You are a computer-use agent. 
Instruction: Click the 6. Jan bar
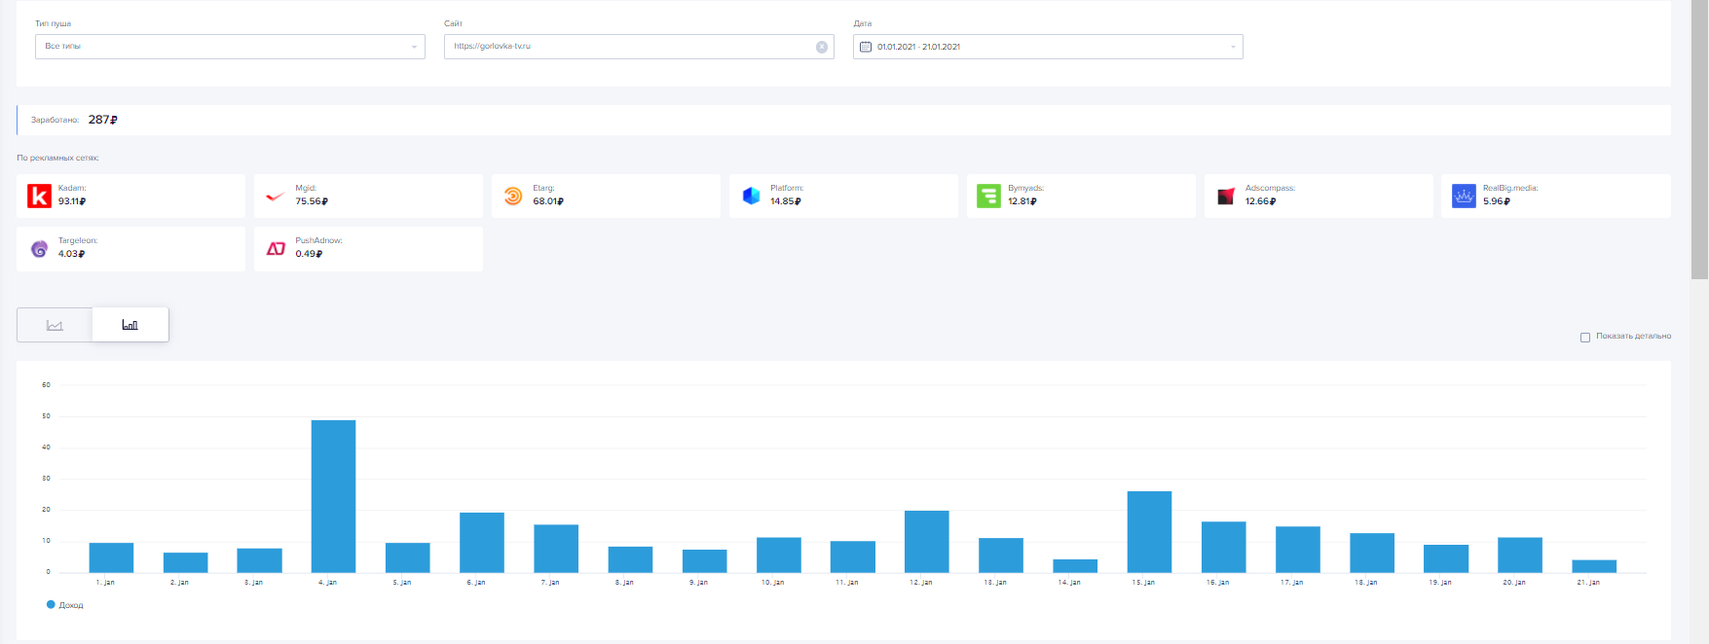tap(482, 543)
